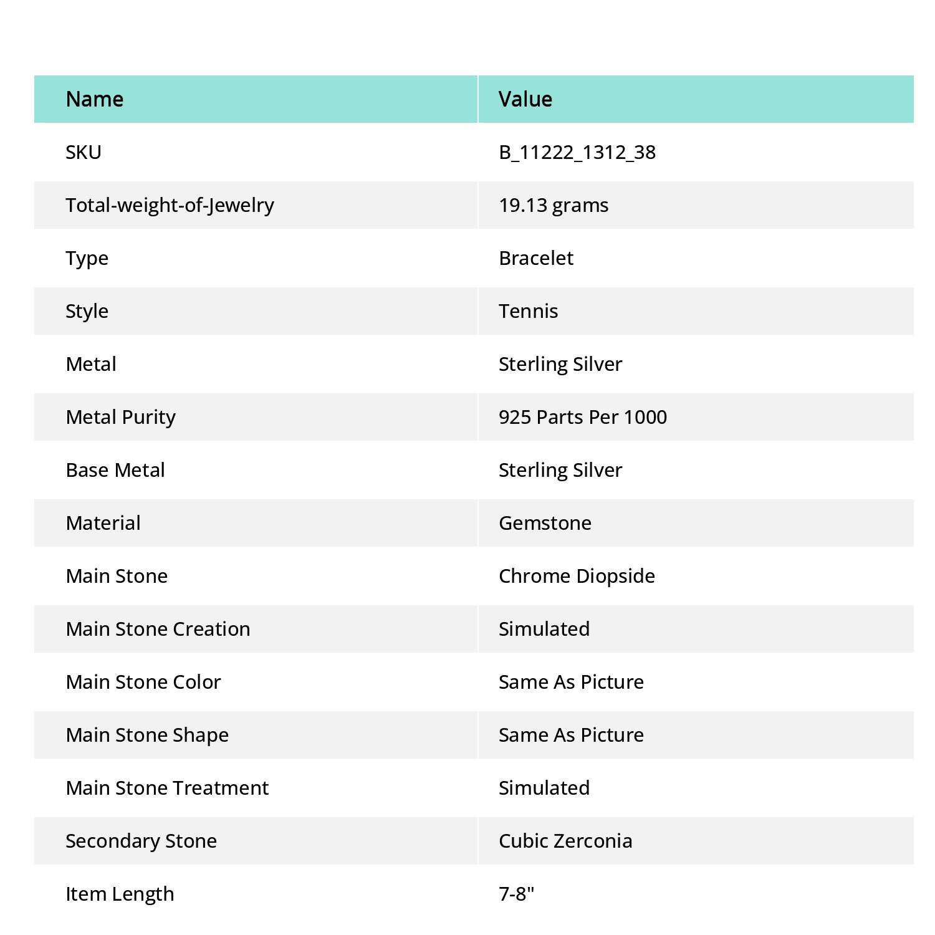Click the Value column header

(x=525, y=99)
